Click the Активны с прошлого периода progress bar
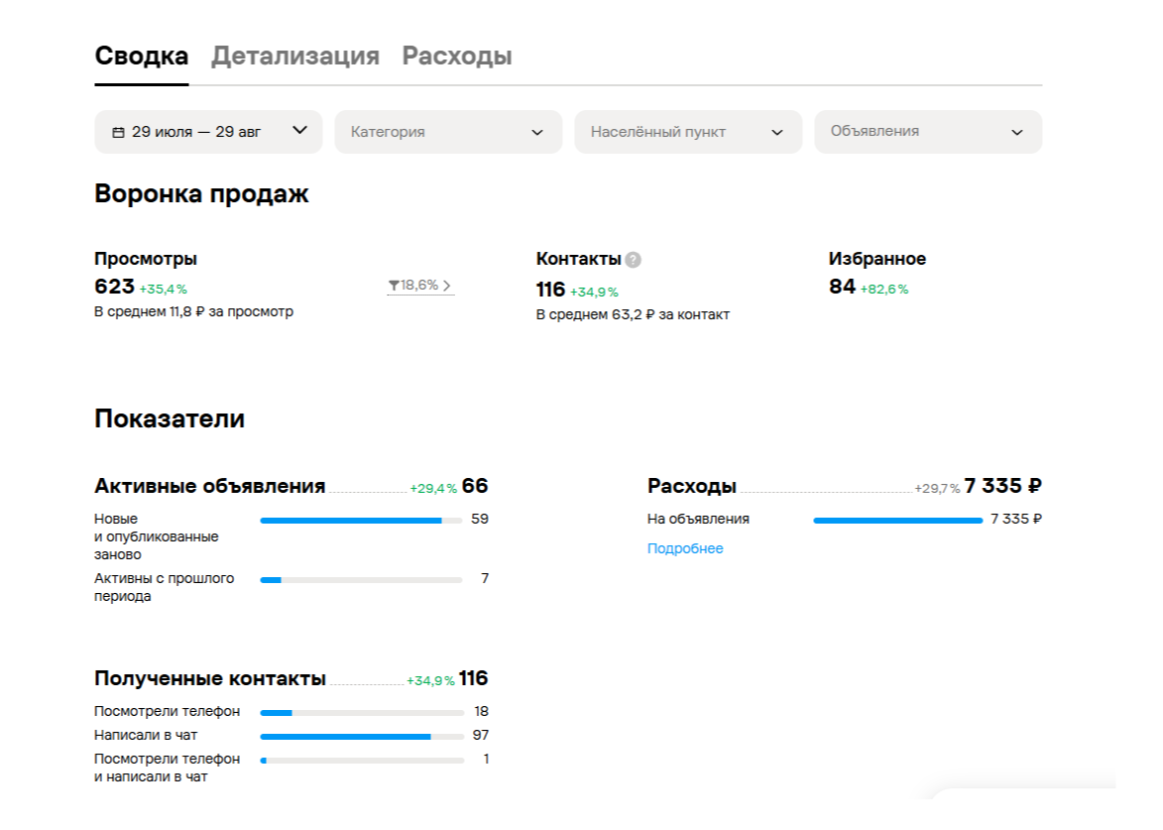 [x=361, y=580]
